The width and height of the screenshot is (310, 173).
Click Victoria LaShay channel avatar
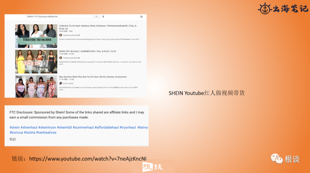pos(60,83)
